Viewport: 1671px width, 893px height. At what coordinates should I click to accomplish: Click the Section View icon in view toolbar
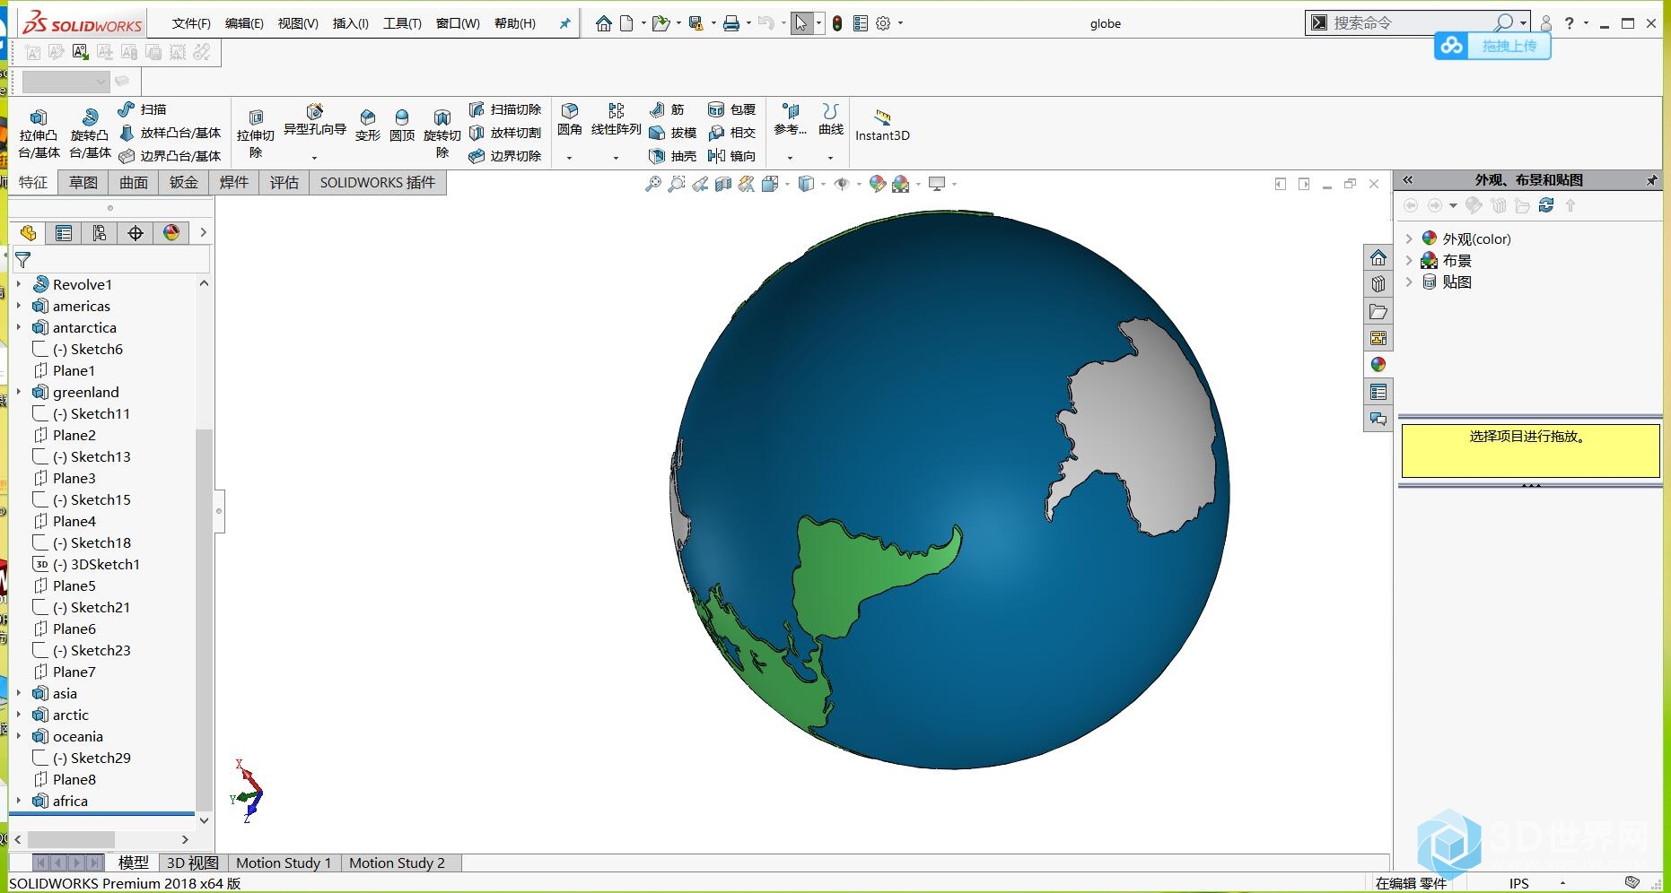[x=723, y=184]
